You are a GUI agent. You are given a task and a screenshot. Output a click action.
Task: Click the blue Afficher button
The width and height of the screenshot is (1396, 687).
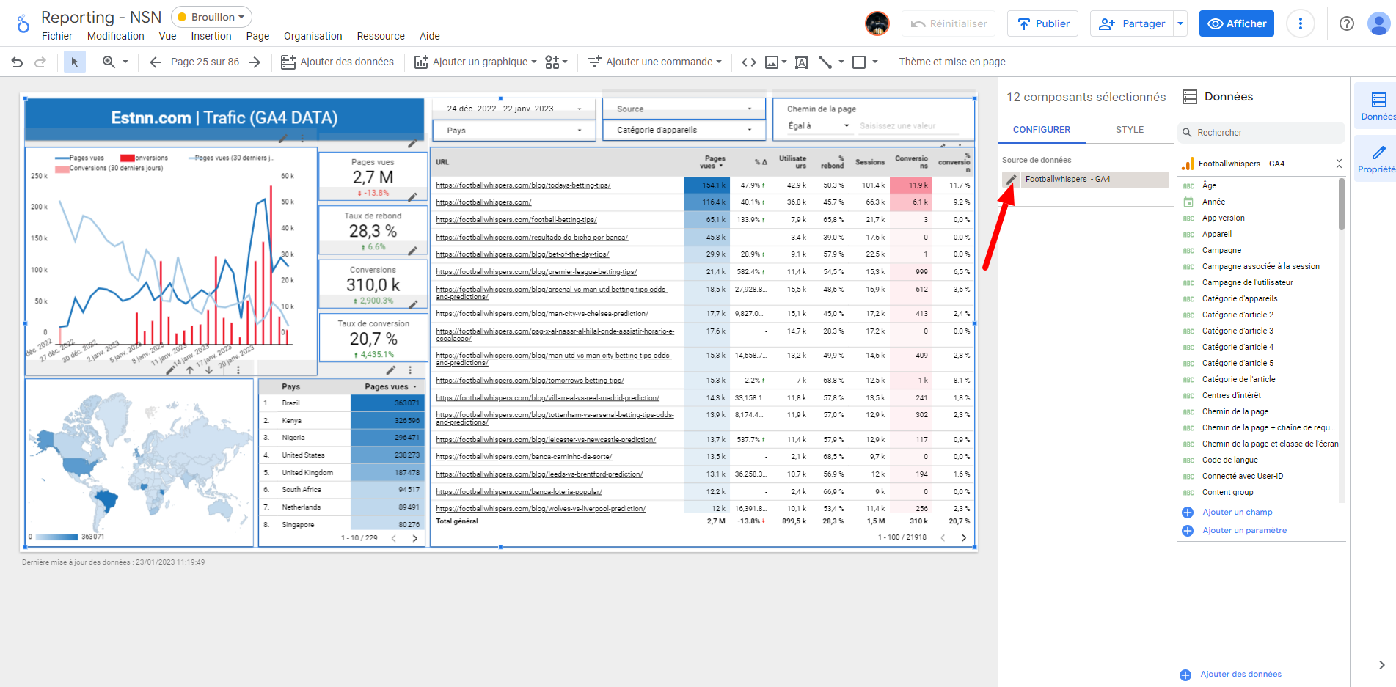(x=1236, y=23)
